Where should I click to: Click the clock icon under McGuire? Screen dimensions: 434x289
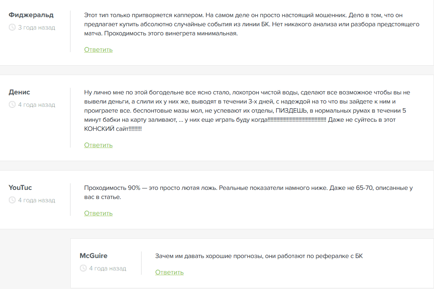click(83, 268)
